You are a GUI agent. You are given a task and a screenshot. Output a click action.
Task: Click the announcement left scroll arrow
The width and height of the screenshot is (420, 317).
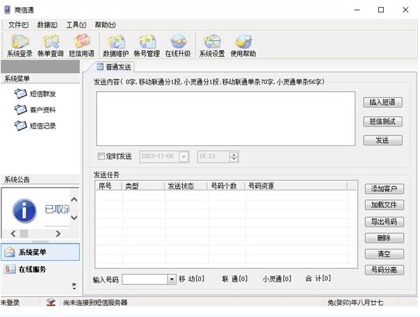[x=13, y=234]
